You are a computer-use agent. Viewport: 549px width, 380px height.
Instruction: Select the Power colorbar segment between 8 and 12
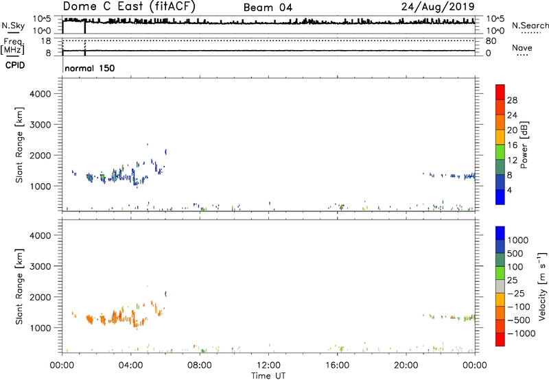point(500,167)
